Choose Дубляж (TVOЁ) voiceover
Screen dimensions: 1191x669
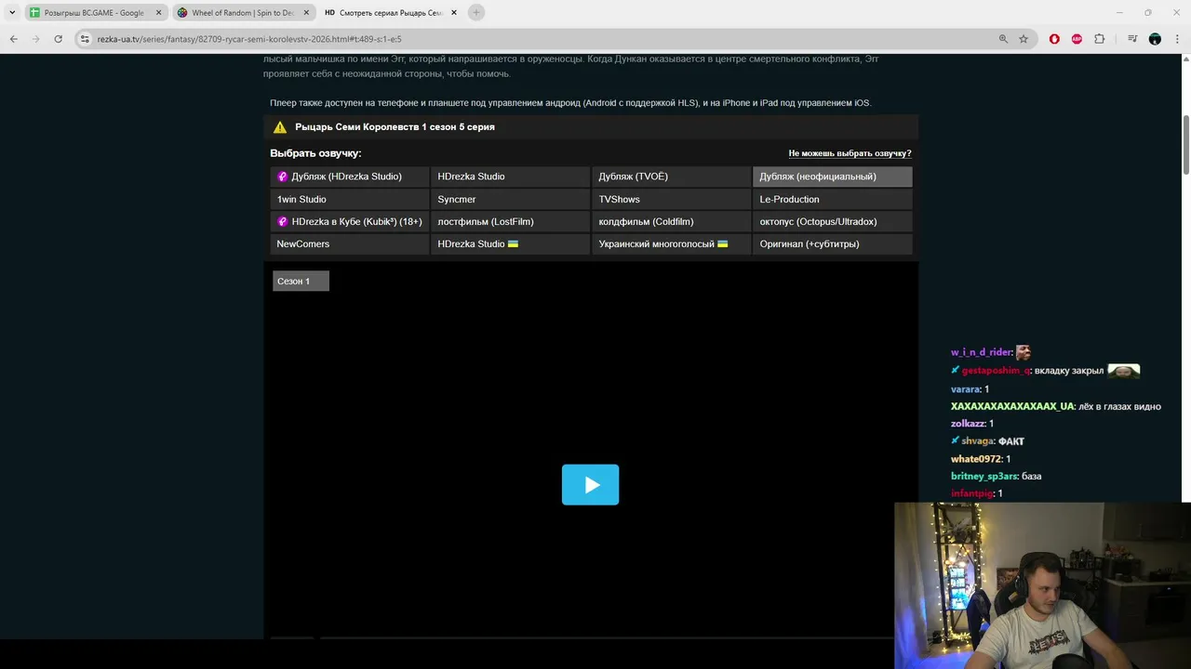[x=671, y=177]
